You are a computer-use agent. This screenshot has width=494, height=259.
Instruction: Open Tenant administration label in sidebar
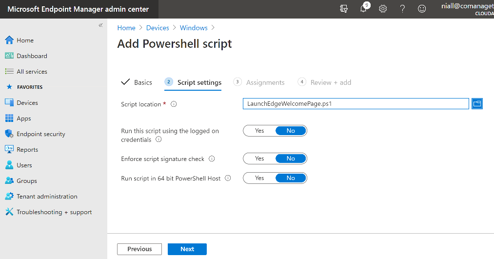[x=47, y=196]
